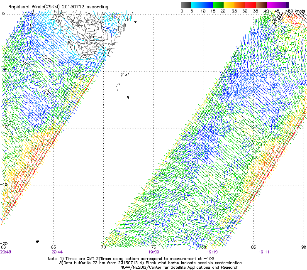The image size is (307, 270).
Task: Click the green 15-20 knots legend segment
Action: [x=218, y=5]
